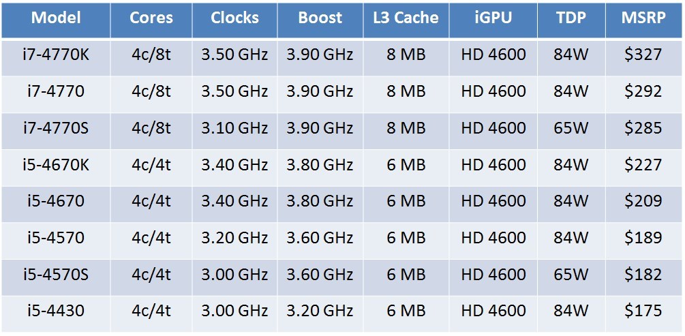Select the $292 price cell
This screenshot has height=336, width=685.
(643, 91)
